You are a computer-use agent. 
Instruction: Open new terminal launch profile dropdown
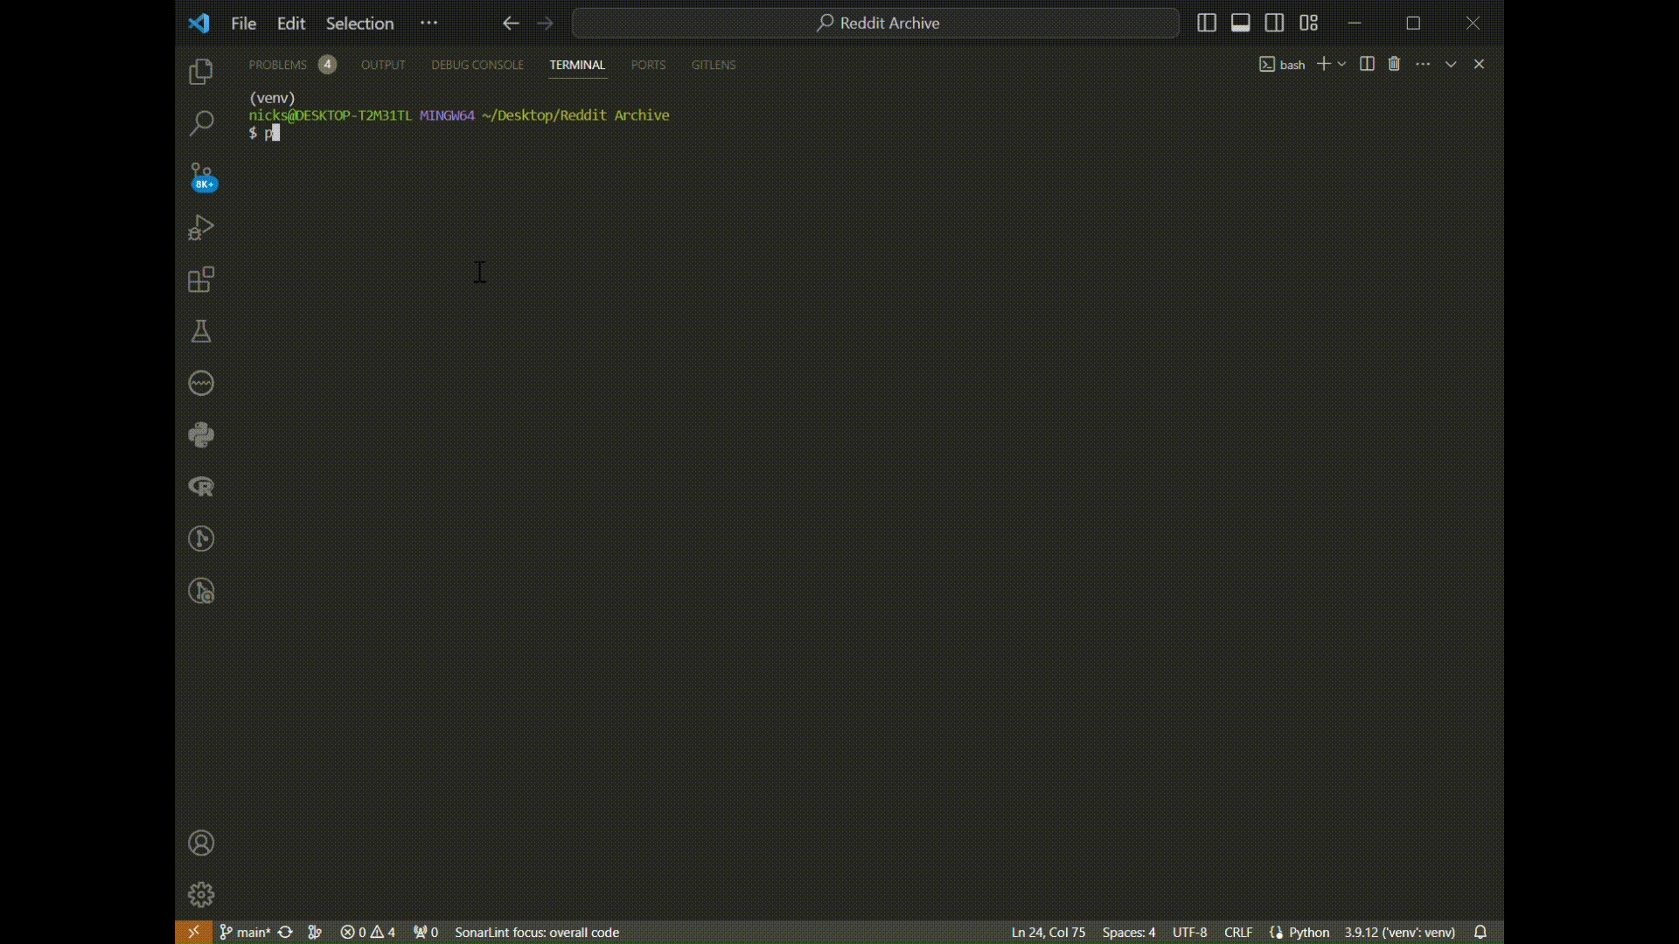point(1341,64)
